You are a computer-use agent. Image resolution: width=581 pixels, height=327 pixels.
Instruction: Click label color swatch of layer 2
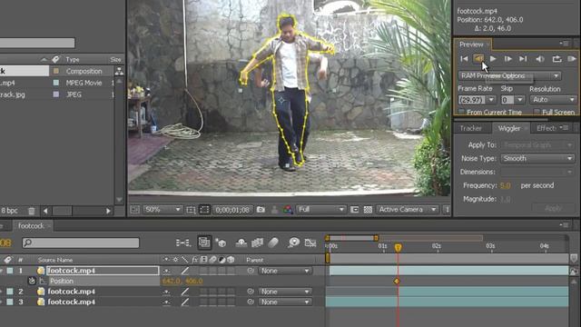pos(10,292)
